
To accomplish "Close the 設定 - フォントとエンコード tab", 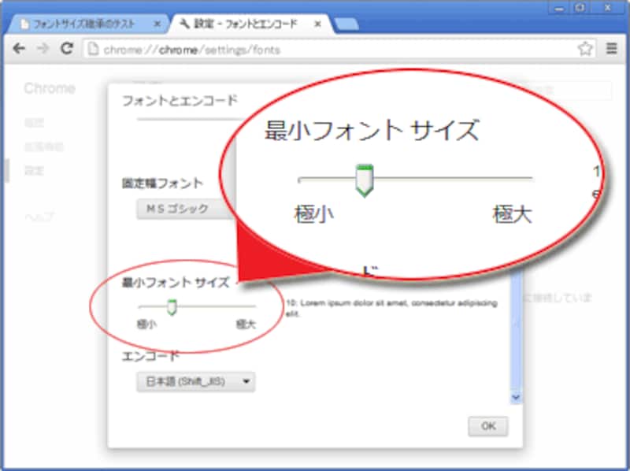I will 318,24.
